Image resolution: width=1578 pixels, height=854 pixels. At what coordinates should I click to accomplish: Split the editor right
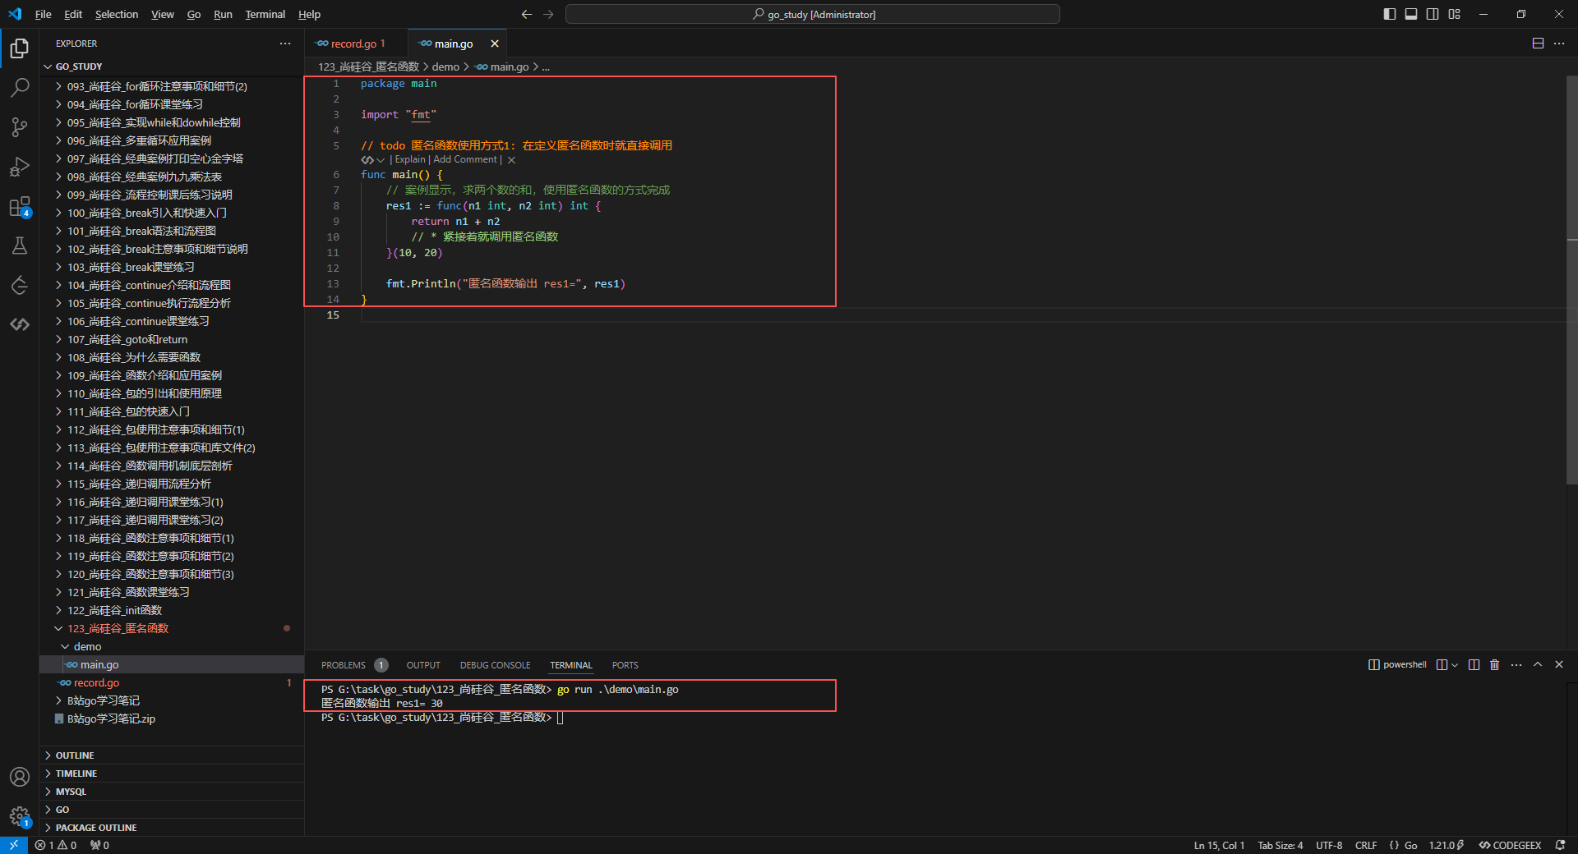tap(1538, 44)
